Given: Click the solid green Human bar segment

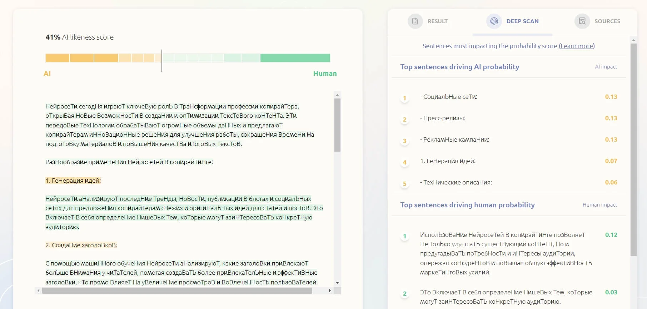Looking at the screenshot, I should 295,58.
